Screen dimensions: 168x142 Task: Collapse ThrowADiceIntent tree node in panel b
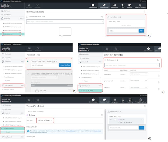2,77
